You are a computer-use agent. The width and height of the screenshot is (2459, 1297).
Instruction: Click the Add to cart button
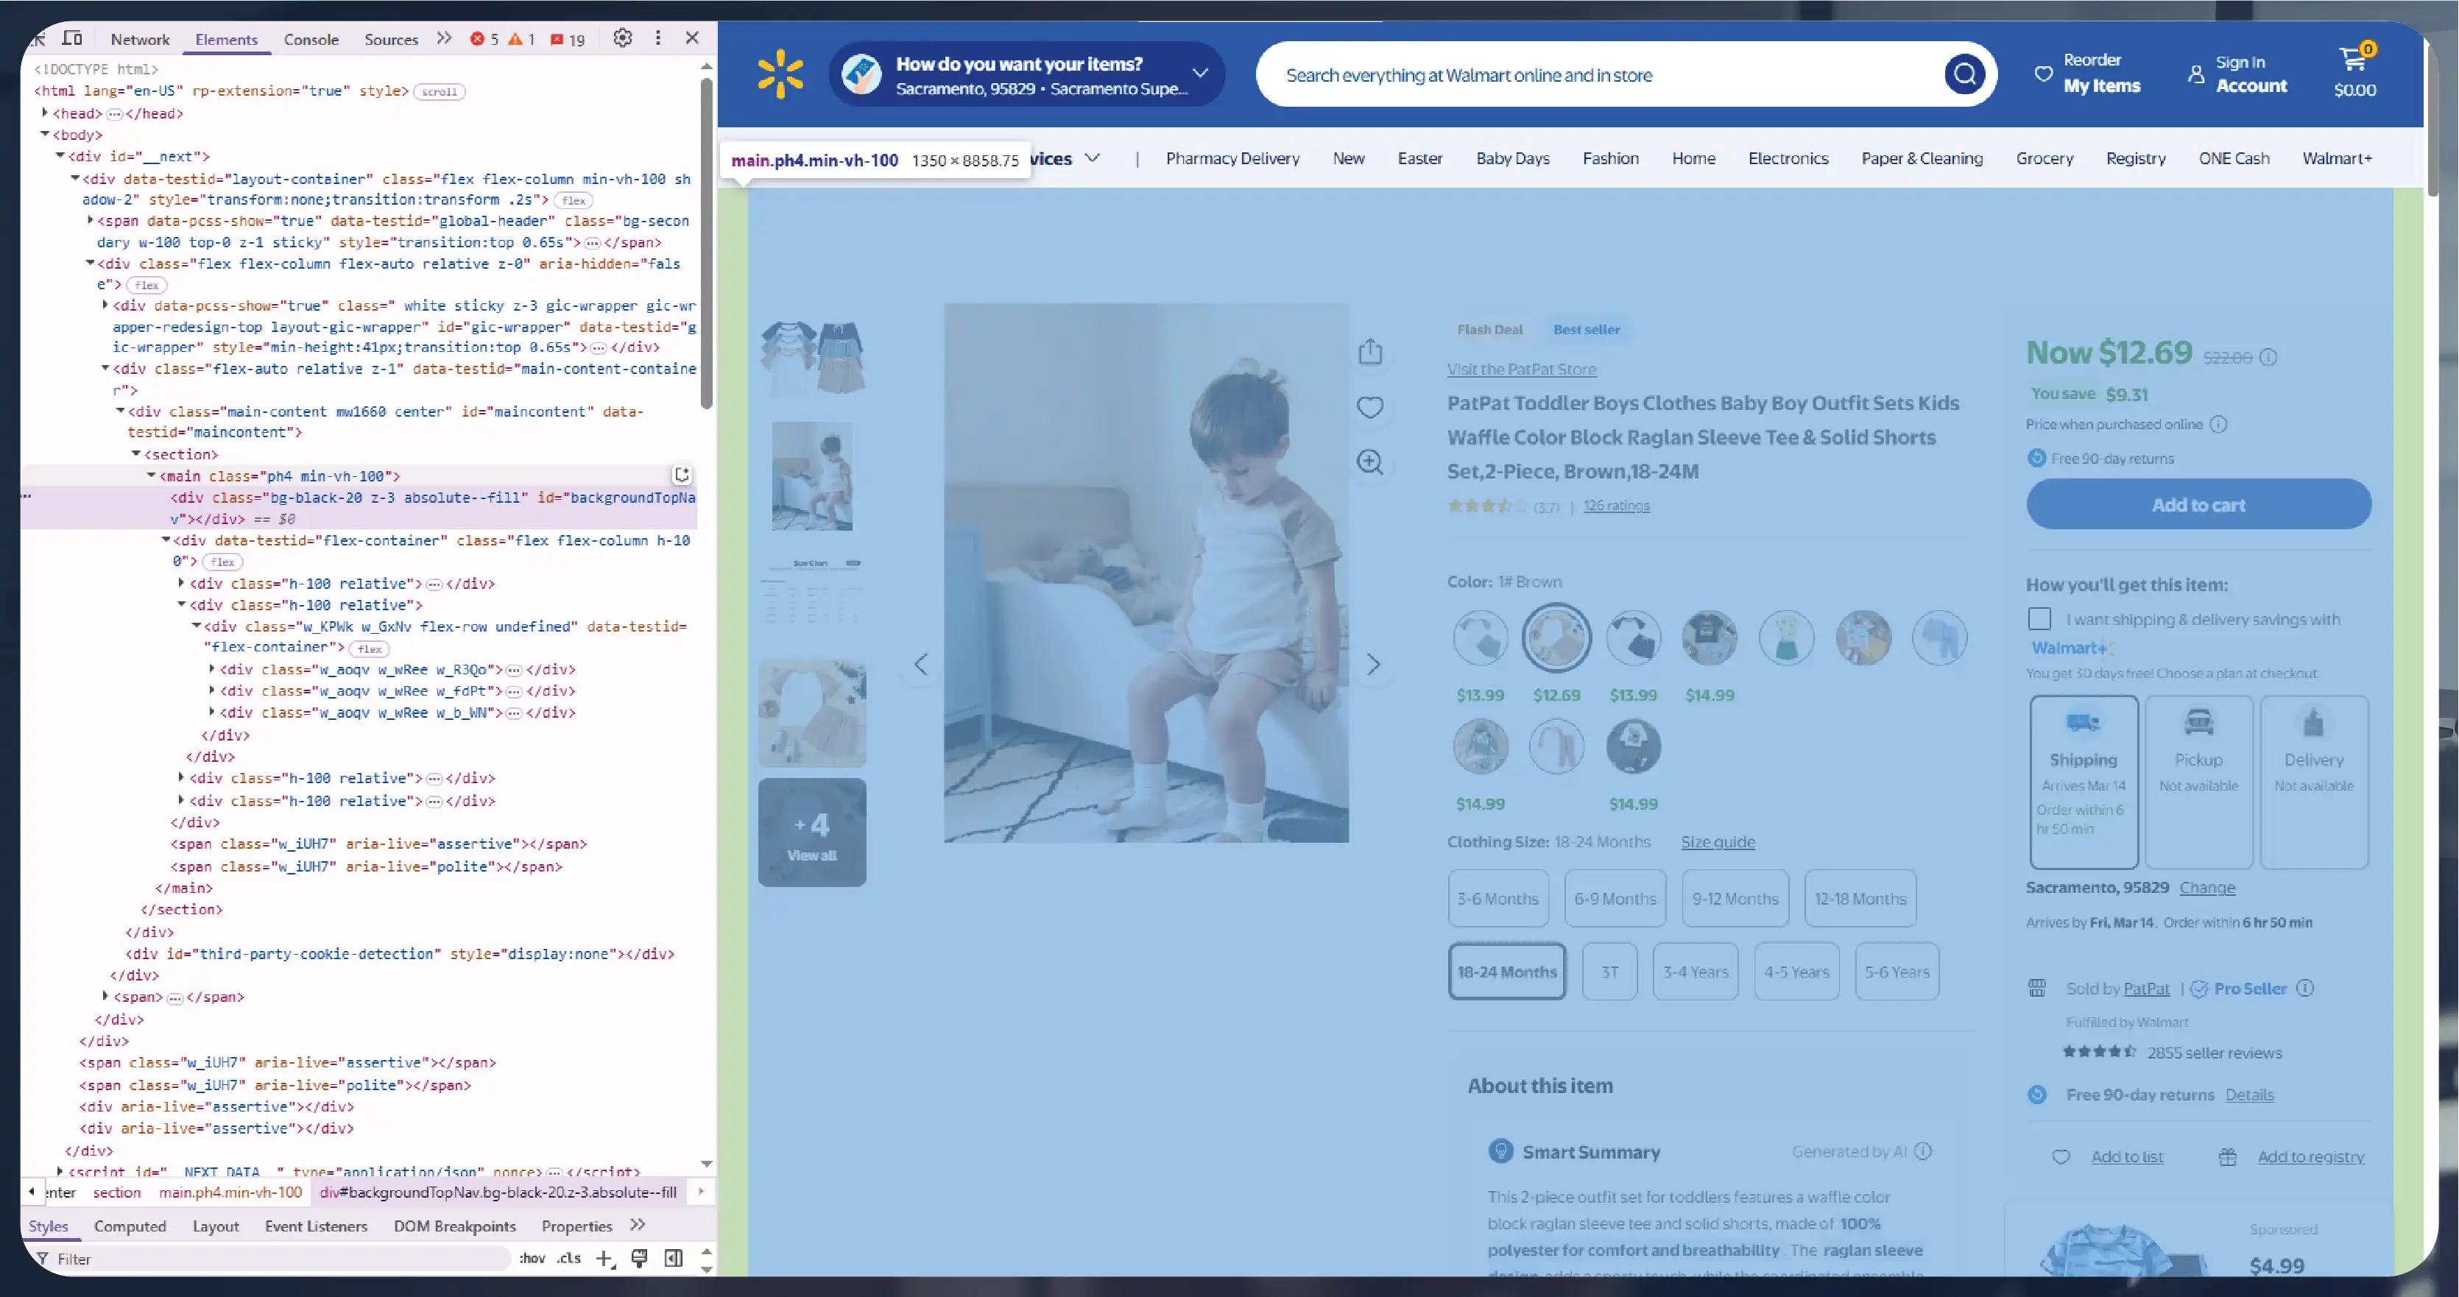click(x=2198, y=504)
